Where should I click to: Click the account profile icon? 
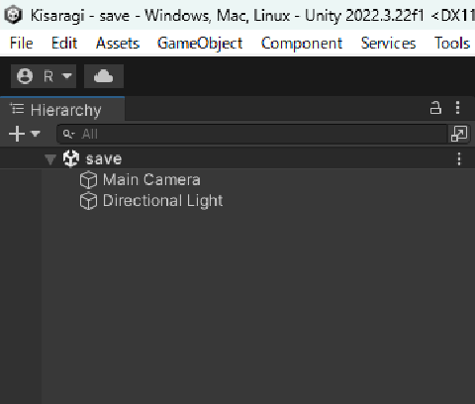[x=25, y=76]
